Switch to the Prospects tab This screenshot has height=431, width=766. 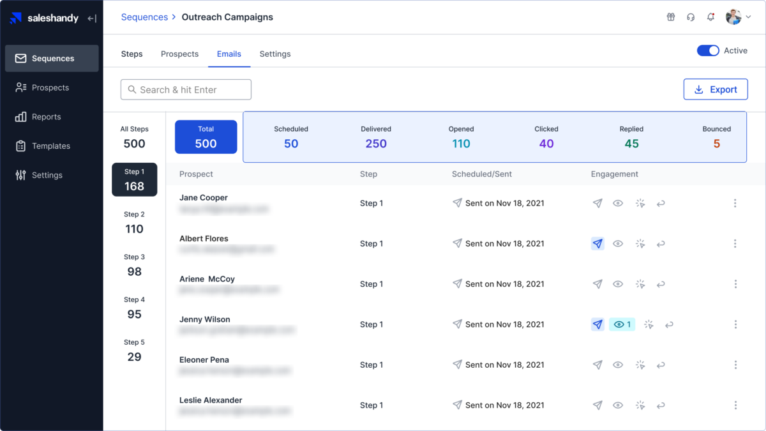[x=179, y=54]
